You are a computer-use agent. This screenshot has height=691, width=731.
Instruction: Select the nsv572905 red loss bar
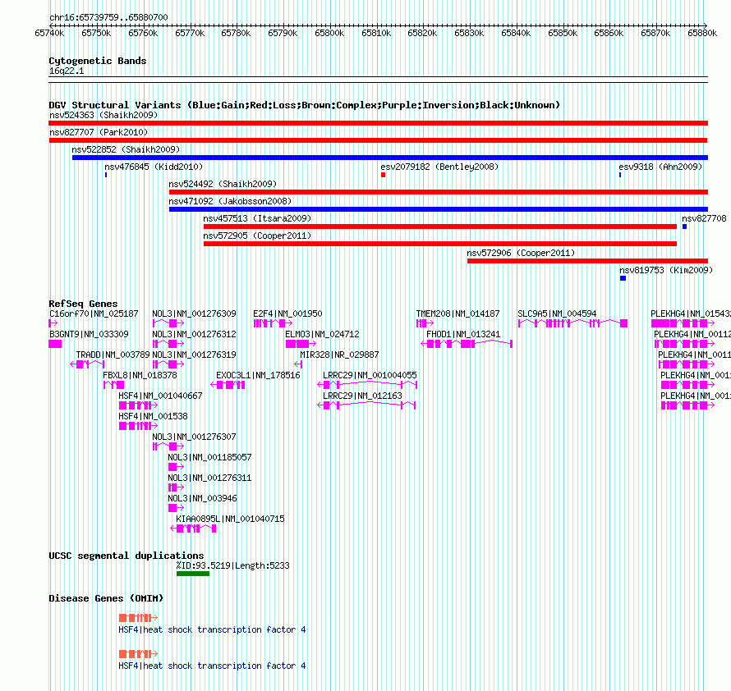[x=440, y=244]
